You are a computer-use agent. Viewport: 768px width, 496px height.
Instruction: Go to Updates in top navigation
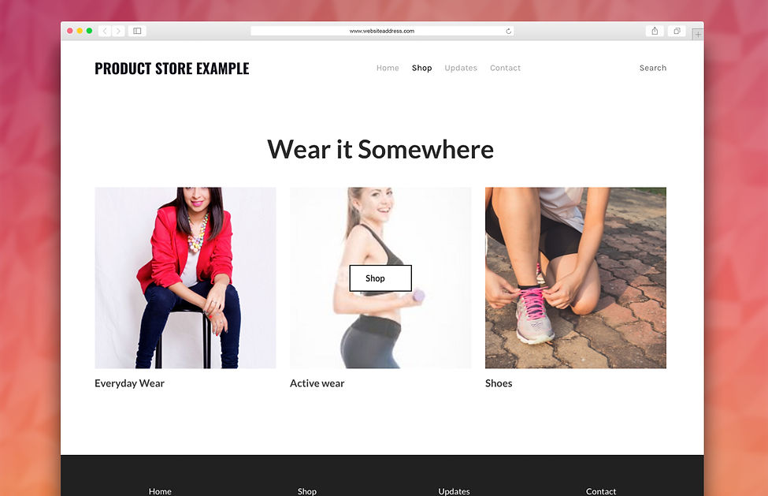point(461,68)
